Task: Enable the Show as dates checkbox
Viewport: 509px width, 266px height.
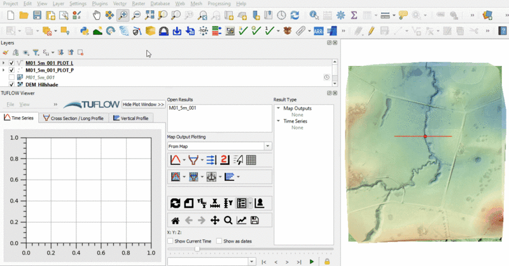Action: pyautogui.click(x=219, y=241)
